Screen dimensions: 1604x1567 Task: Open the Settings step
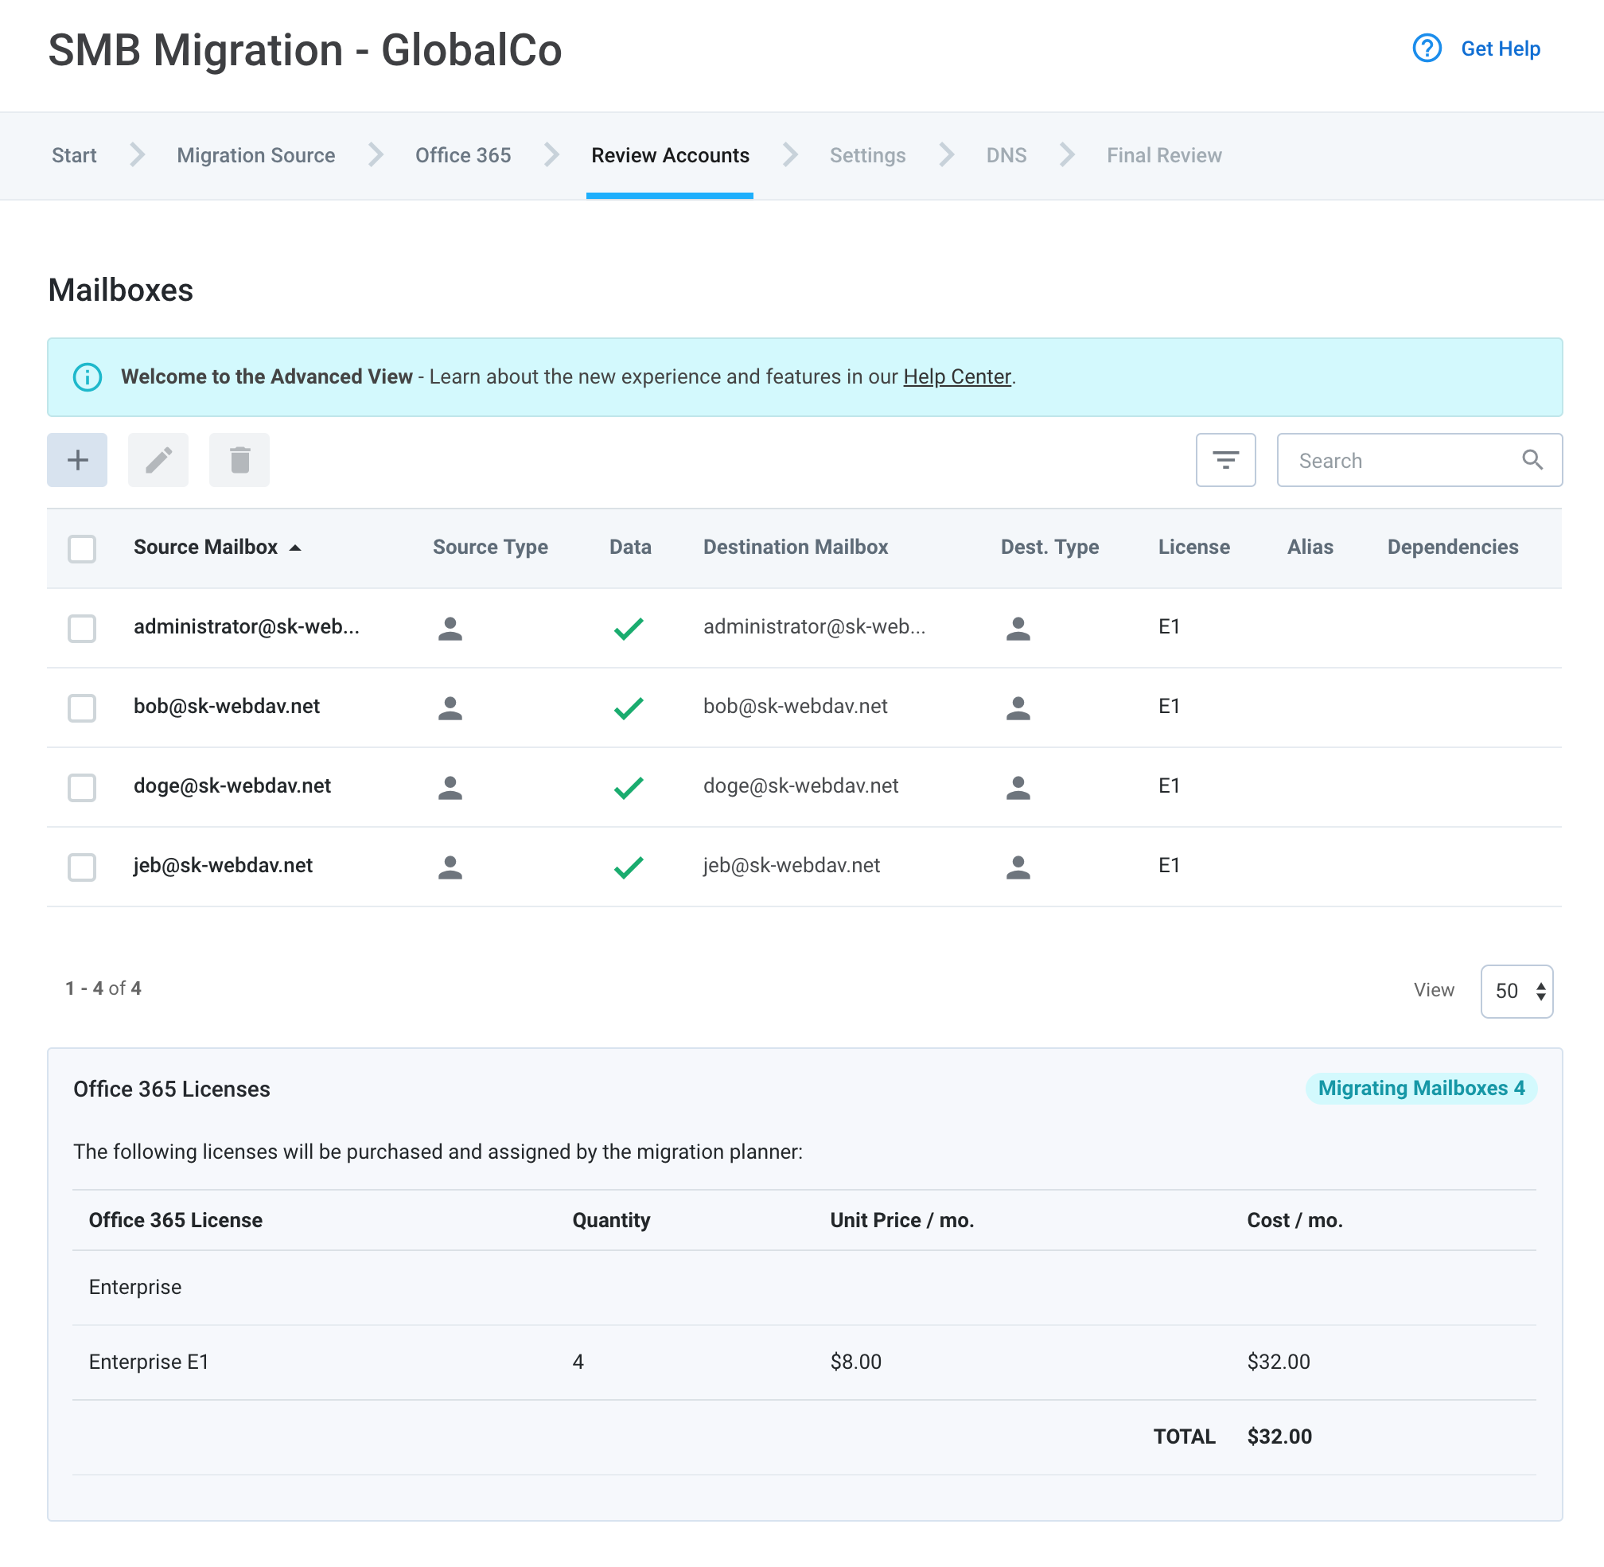pyautogui.click(x=867, y=155)
